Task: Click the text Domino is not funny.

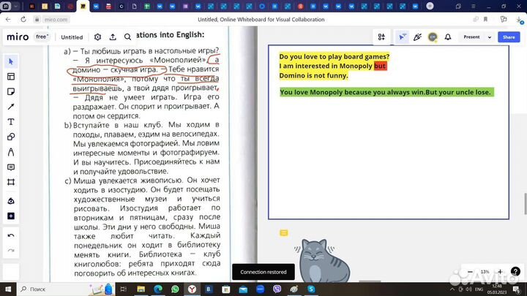Action: [x=313, y=75]
